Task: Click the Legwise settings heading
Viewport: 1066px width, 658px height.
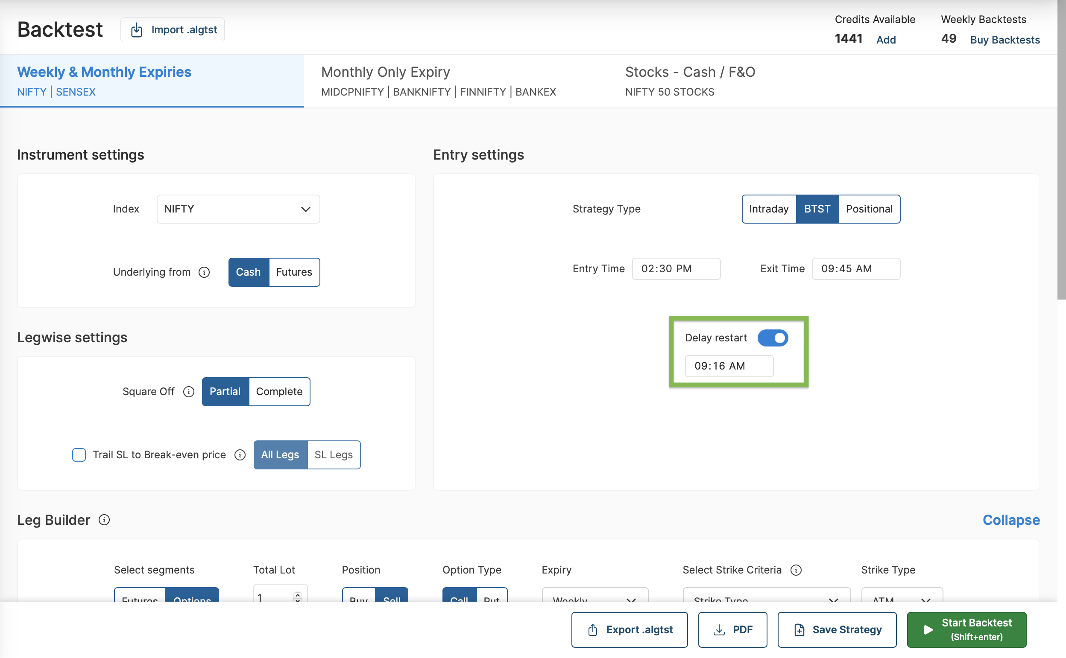Action: point(72,338)
